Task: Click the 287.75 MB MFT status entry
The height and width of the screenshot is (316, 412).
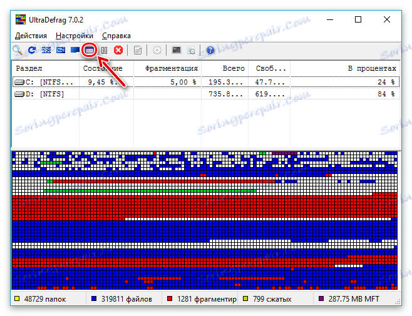Action: pos(354,299)
